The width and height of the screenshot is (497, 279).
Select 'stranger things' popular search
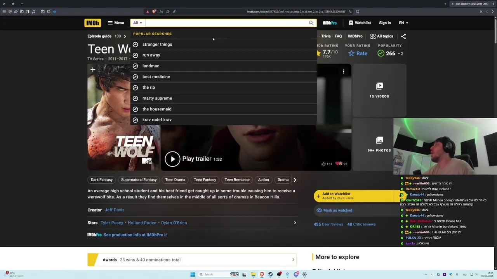(223, 44)
